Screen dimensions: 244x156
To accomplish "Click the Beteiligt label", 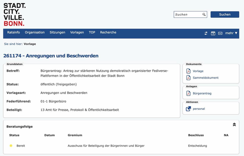I will (14, 110).
